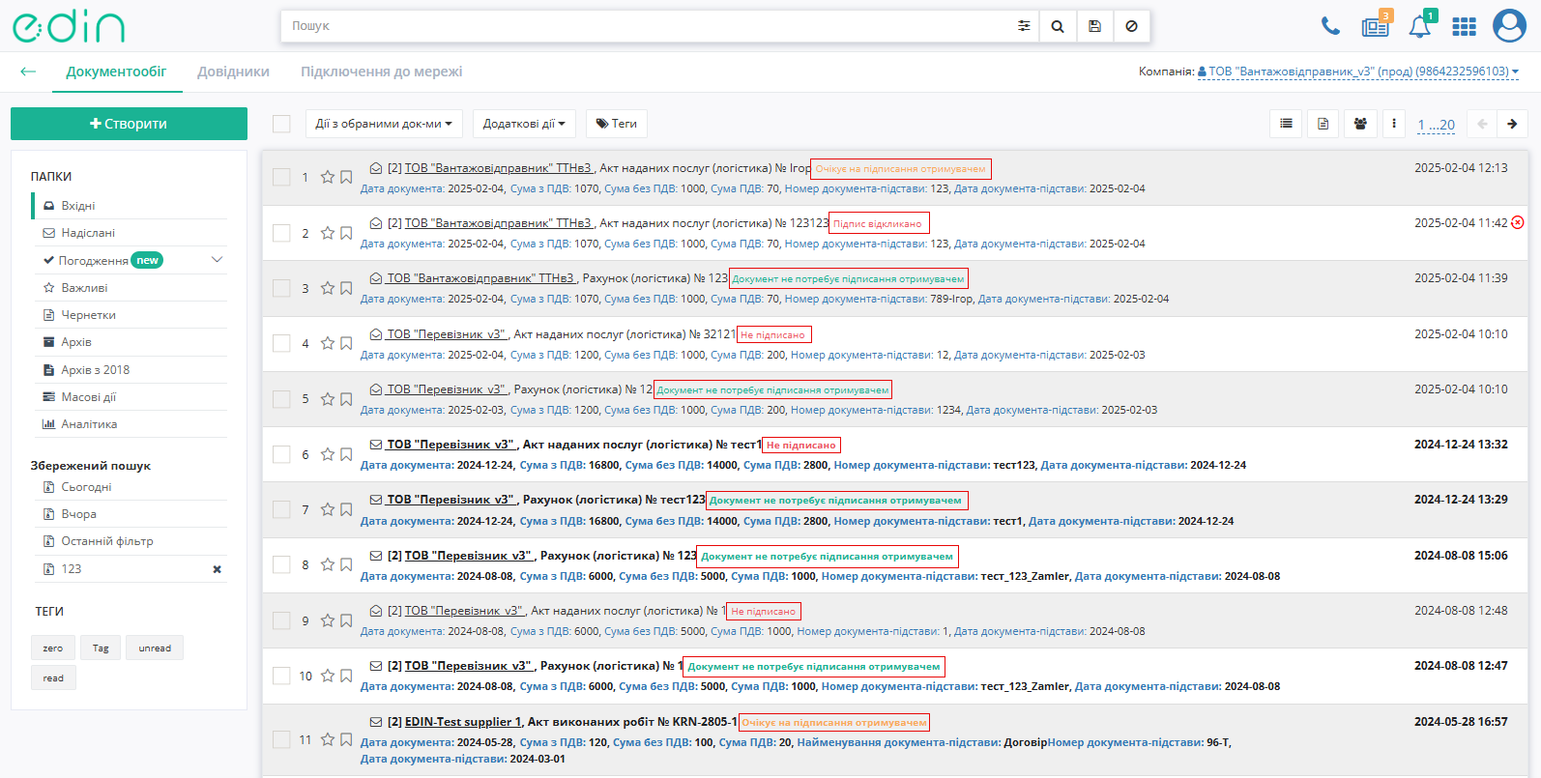
Task: Open the news icon with badge 3
Action: 1376,25
